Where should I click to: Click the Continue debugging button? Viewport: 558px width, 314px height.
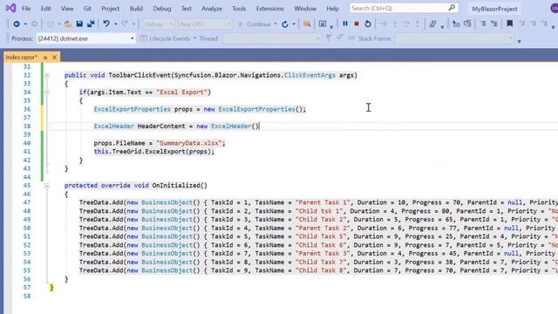coord(255,24)
